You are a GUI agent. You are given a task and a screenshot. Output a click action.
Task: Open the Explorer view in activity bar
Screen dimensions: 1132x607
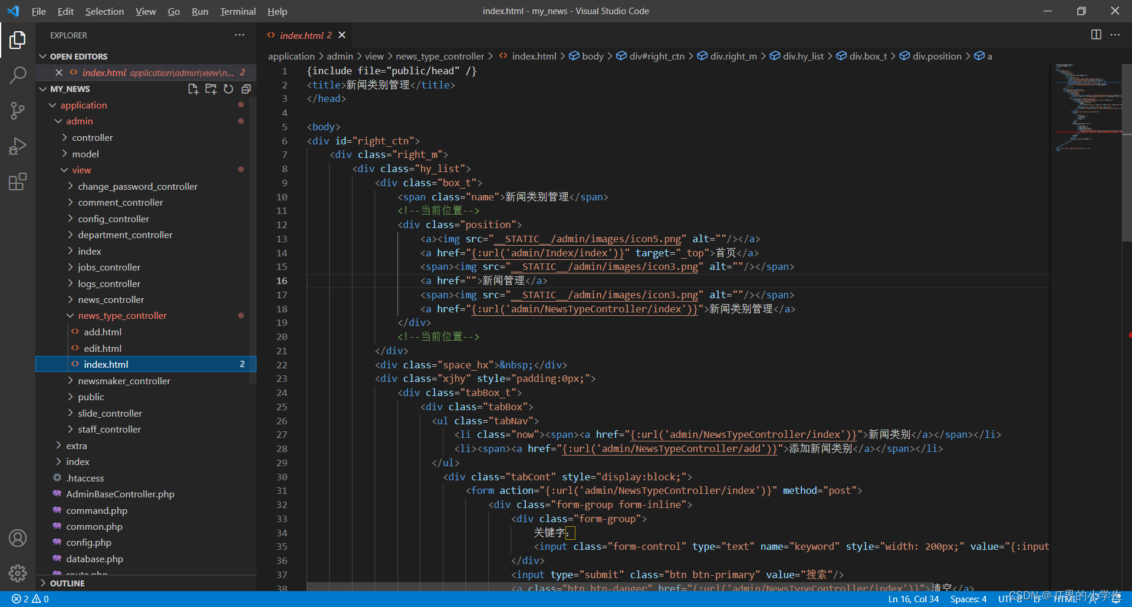[x=18, y=40]
